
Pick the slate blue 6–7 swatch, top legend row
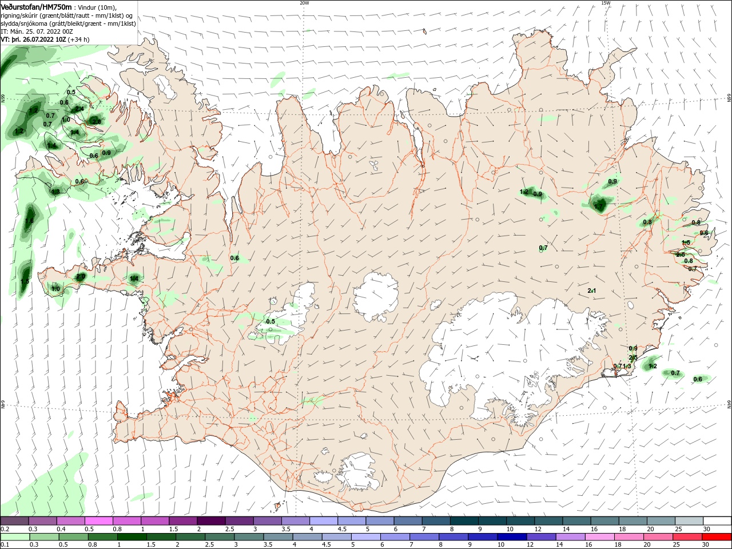pyautogui.click(x=408, y=521)
